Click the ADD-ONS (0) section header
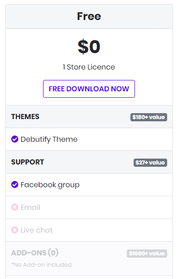The height and width of the screenshot is (279, 178). pos(35,253)
